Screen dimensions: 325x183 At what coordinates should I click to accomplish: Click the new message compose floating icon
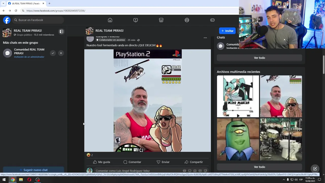tap(315, 169)
